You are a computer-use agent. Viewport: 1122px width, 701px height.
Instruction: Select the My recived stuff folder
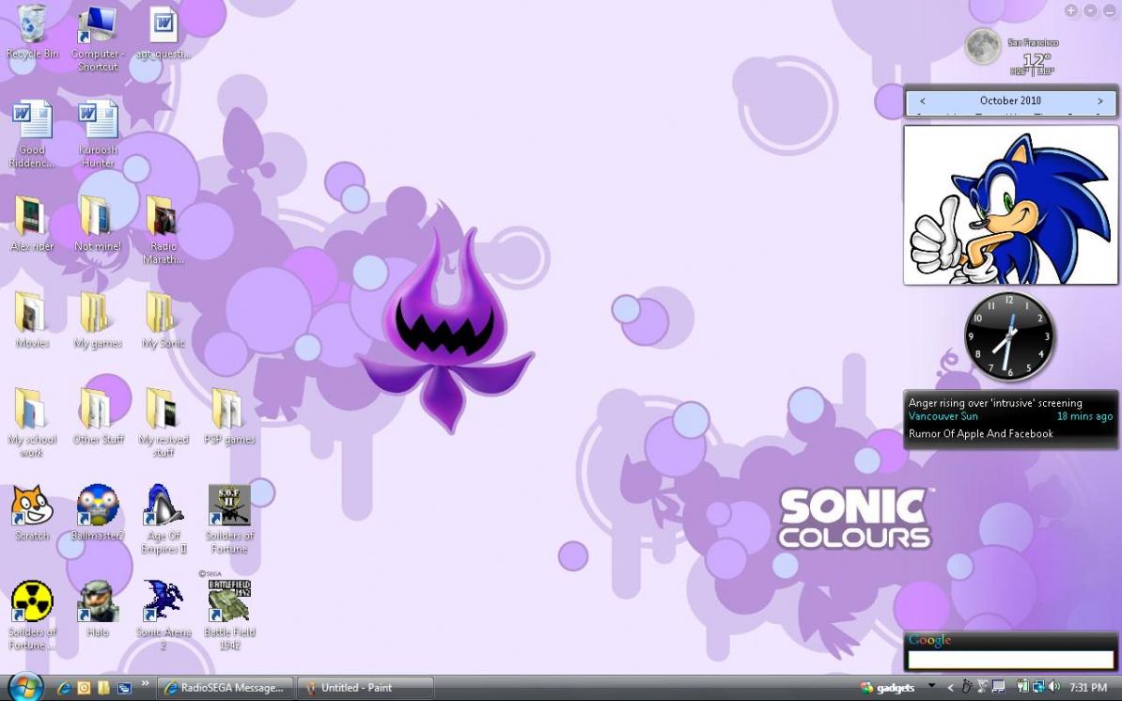pyautogui.click(x=164, y=422)
